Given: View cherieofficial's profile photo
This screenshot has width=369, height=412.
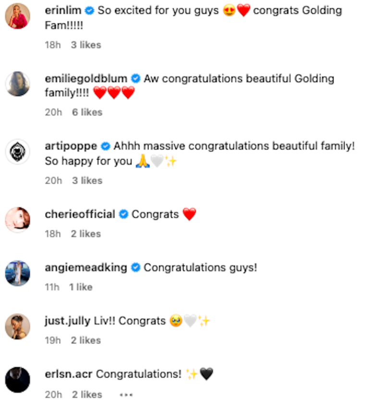Looking at the screenshot, I should pyautogui.click(x=18, y=219).
